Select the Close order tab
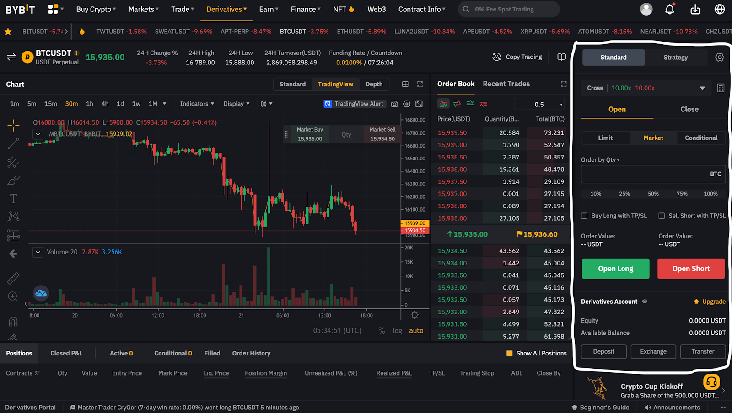This screenshot has width=732, height=413. click(x=689, y=110)
